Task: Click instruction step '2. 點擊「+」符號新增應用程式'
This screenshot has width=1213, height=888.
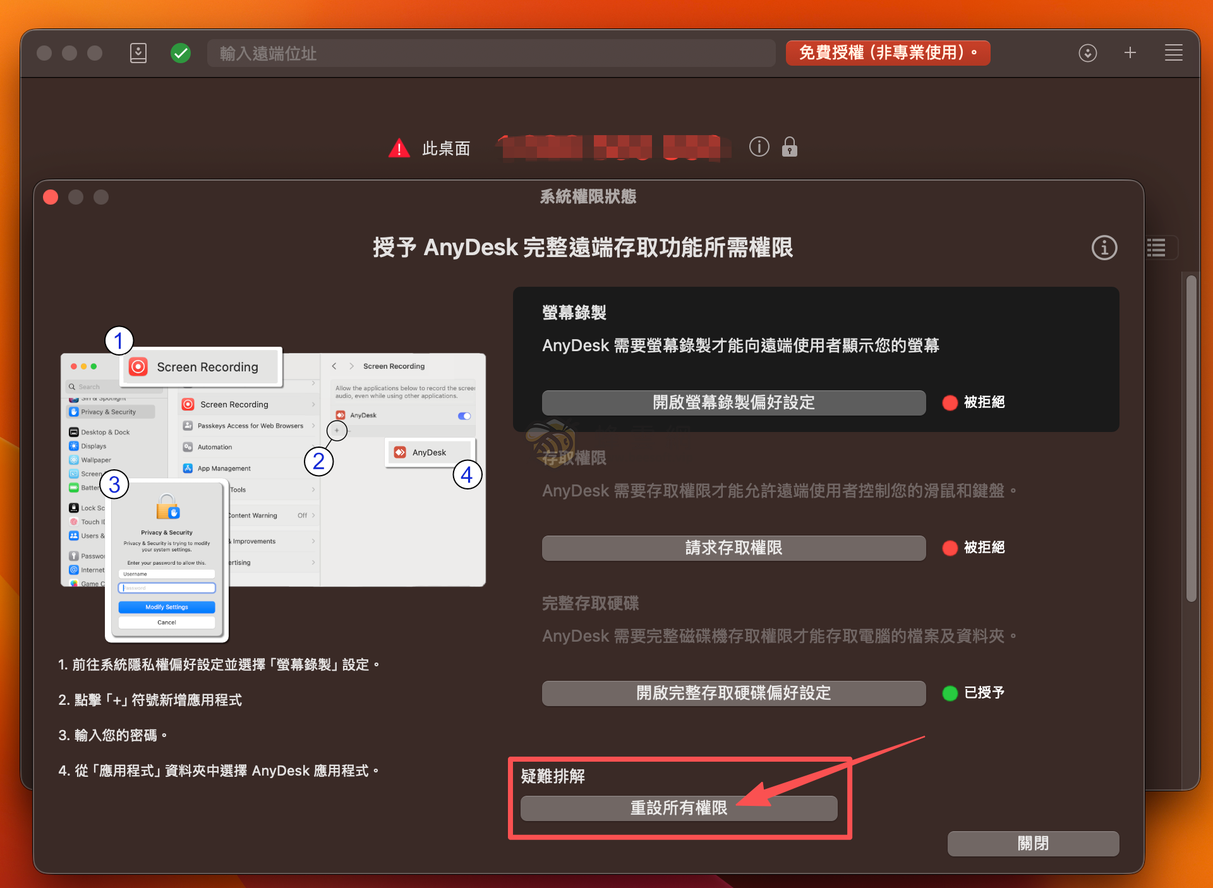Action: (150, 700)
